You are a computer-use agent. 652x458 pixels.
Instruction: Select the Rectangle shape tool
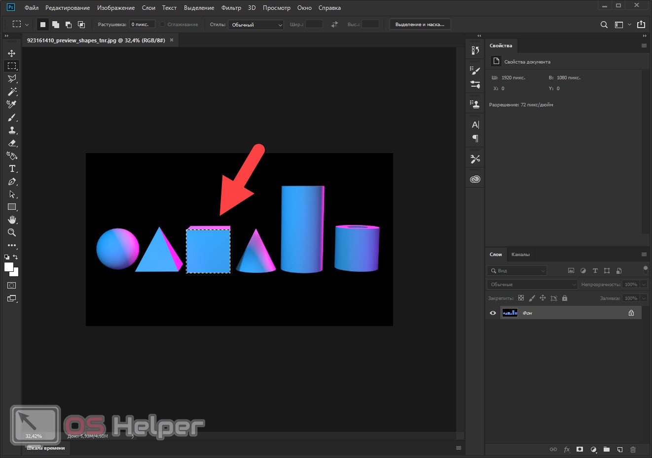(x=12, y=207)
